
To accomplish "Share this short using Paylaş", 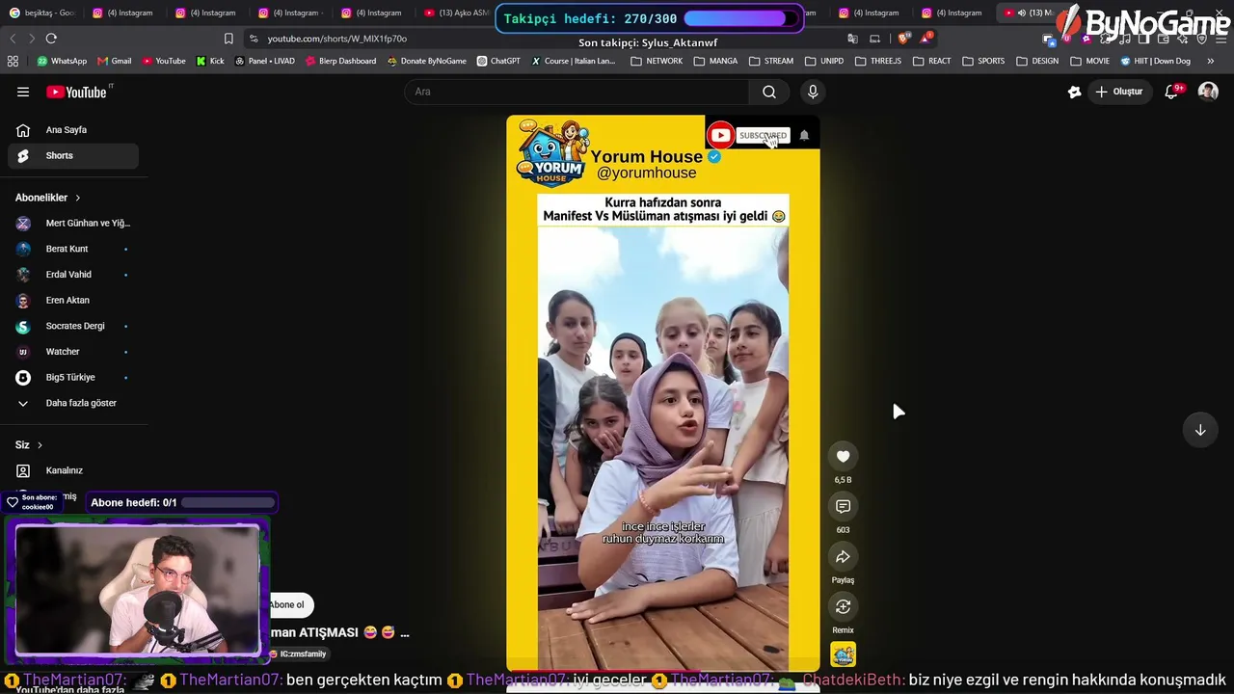I will (843, 557).
